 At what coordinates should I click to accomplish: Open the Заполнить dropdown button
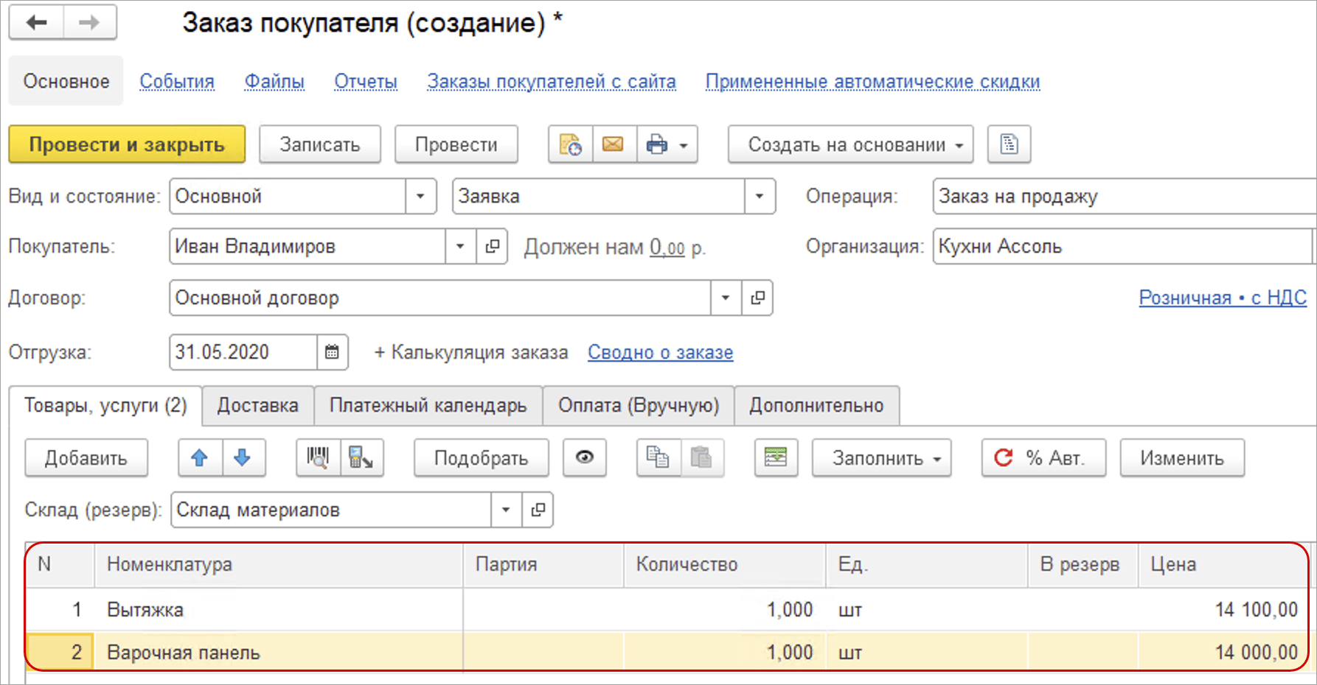882,458
